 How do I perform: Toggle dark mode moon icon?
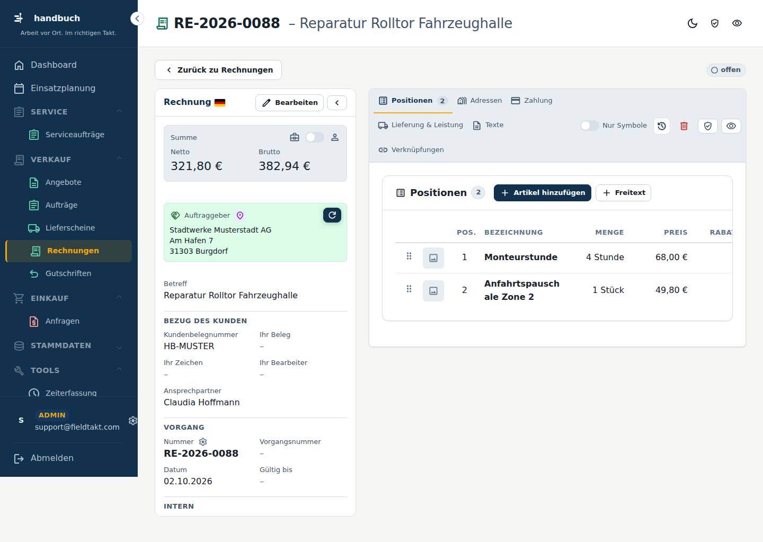coord(693,23)
